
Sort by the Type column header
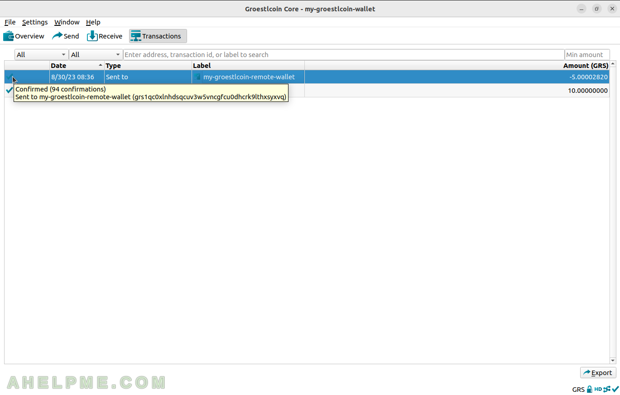[148, 66]
